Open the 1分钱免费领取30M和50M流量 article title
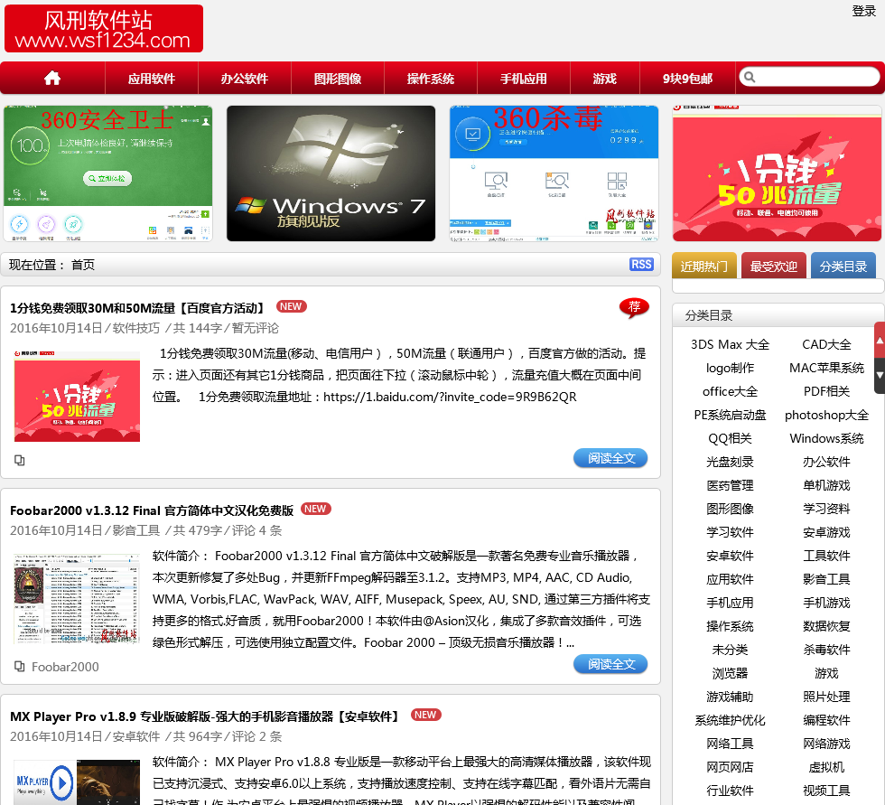The height and width of the screenshot is (805, 885). (138, 308)
